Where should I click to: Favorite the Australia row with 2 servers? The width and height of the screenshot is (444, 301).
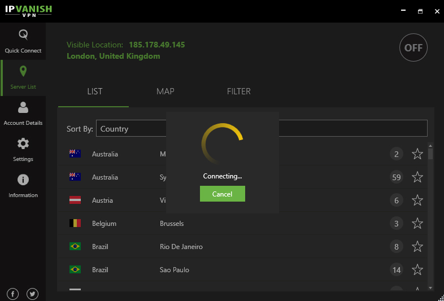click(x=417, y=154)
